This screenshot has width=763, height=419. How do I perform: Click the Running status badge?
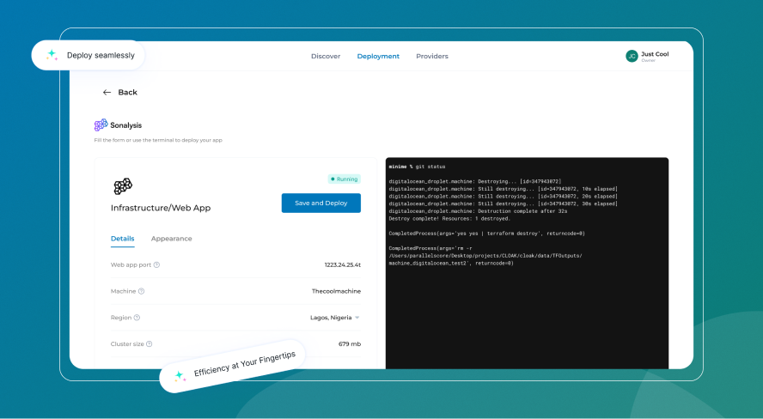[x=344, y=179]
